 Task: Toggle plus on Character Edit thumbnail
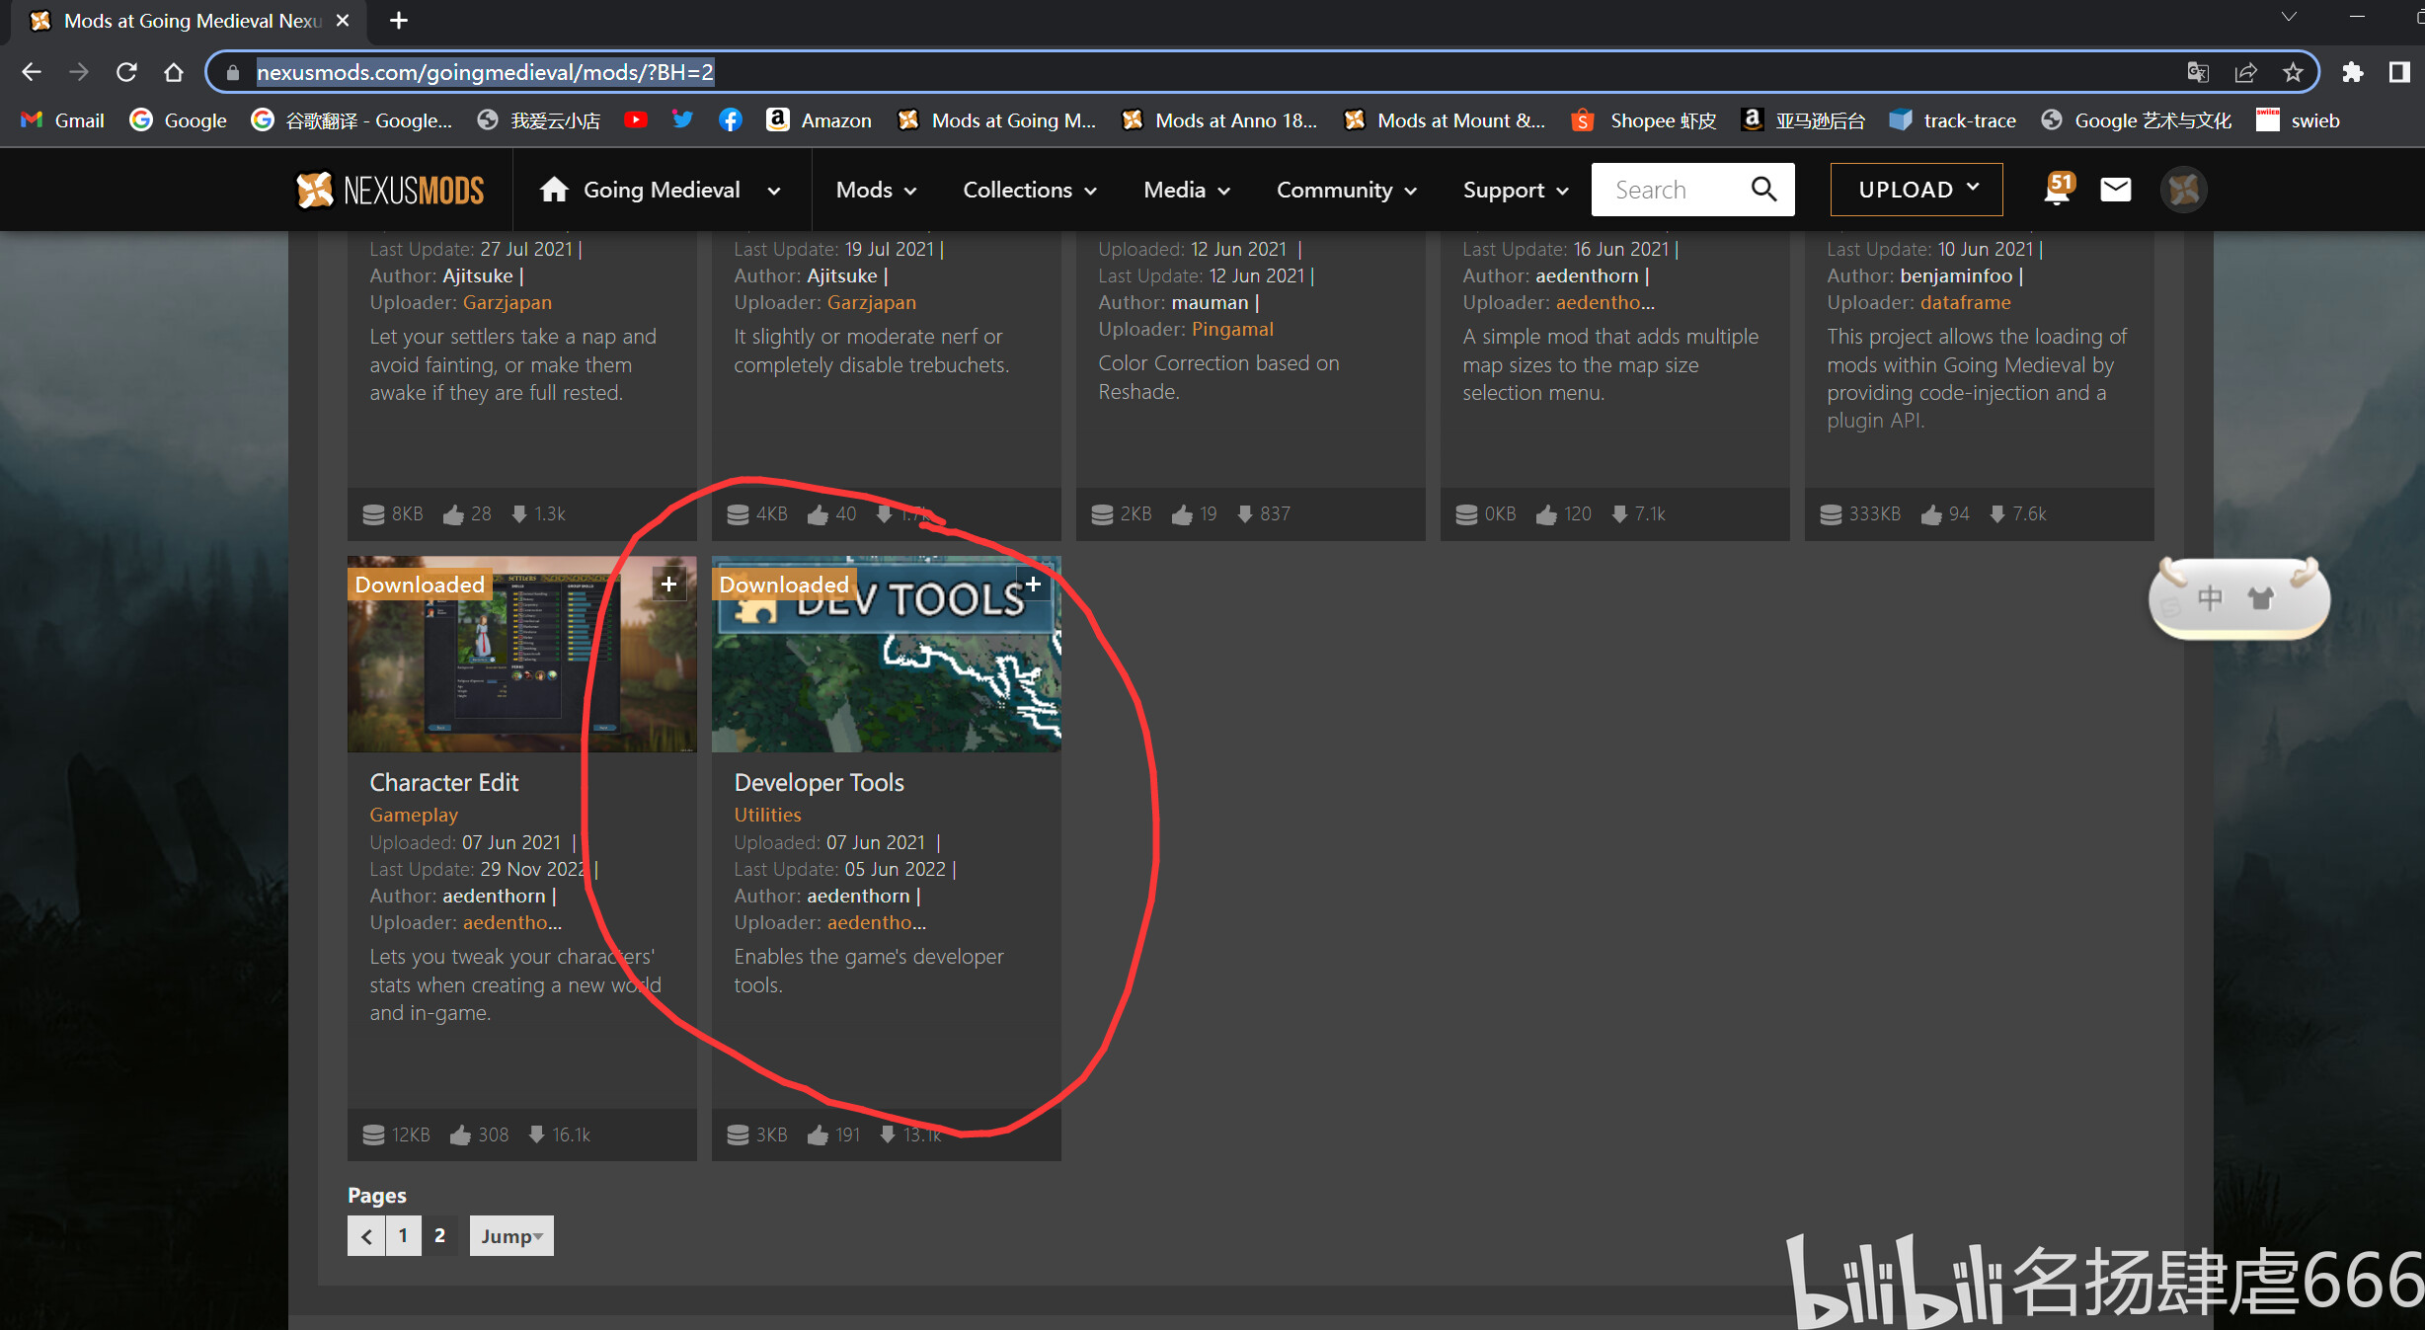tap(668, 584)
